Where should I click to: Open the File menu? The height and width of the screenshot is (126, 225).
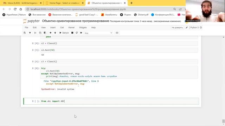point(26,28)
